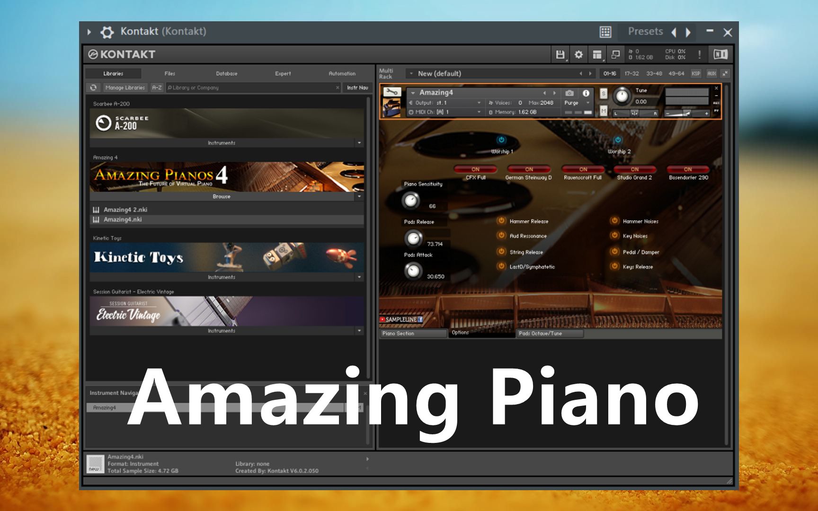
Task: Switch to the Automation tab
Action: click(342, 73)
